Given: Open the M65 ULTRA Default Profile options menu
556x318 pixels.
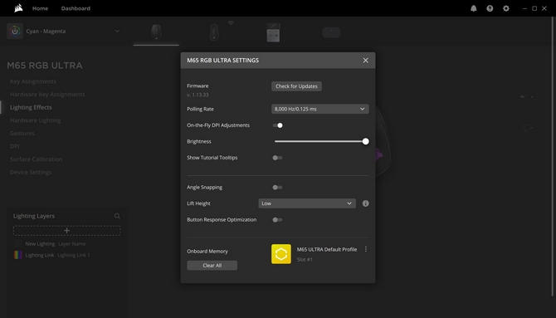Looking at the screenshot, I should [366, 249].
